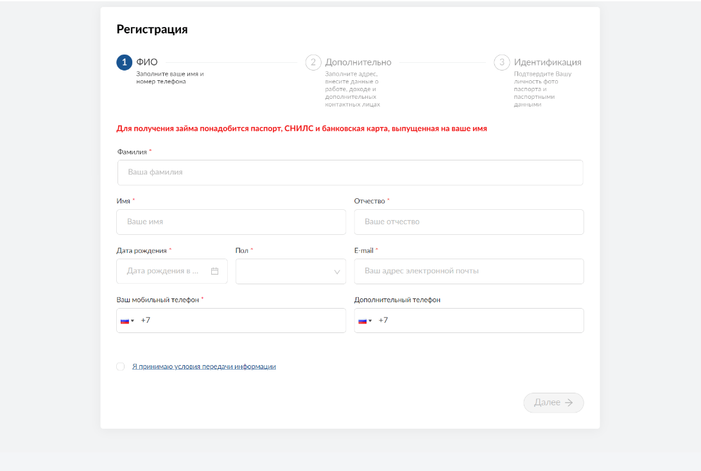The image size is (701, 471).
Task: Click the arrow icon in Далее button
Action: click(x=569, y=402)
